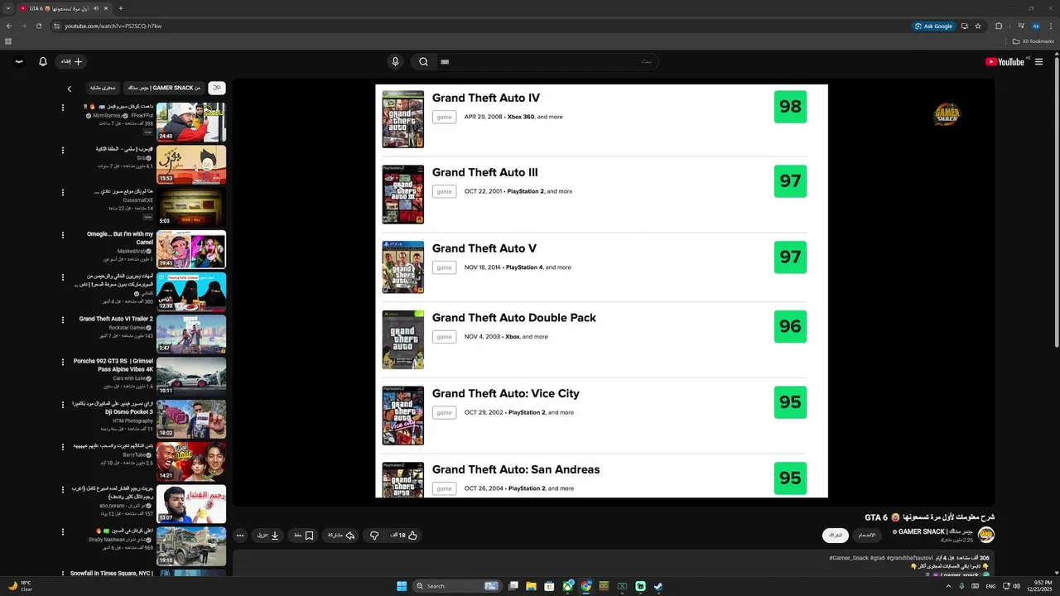Click the Ask Google button
This screenshot has height=596, width=1060.
tap(933, 26)
